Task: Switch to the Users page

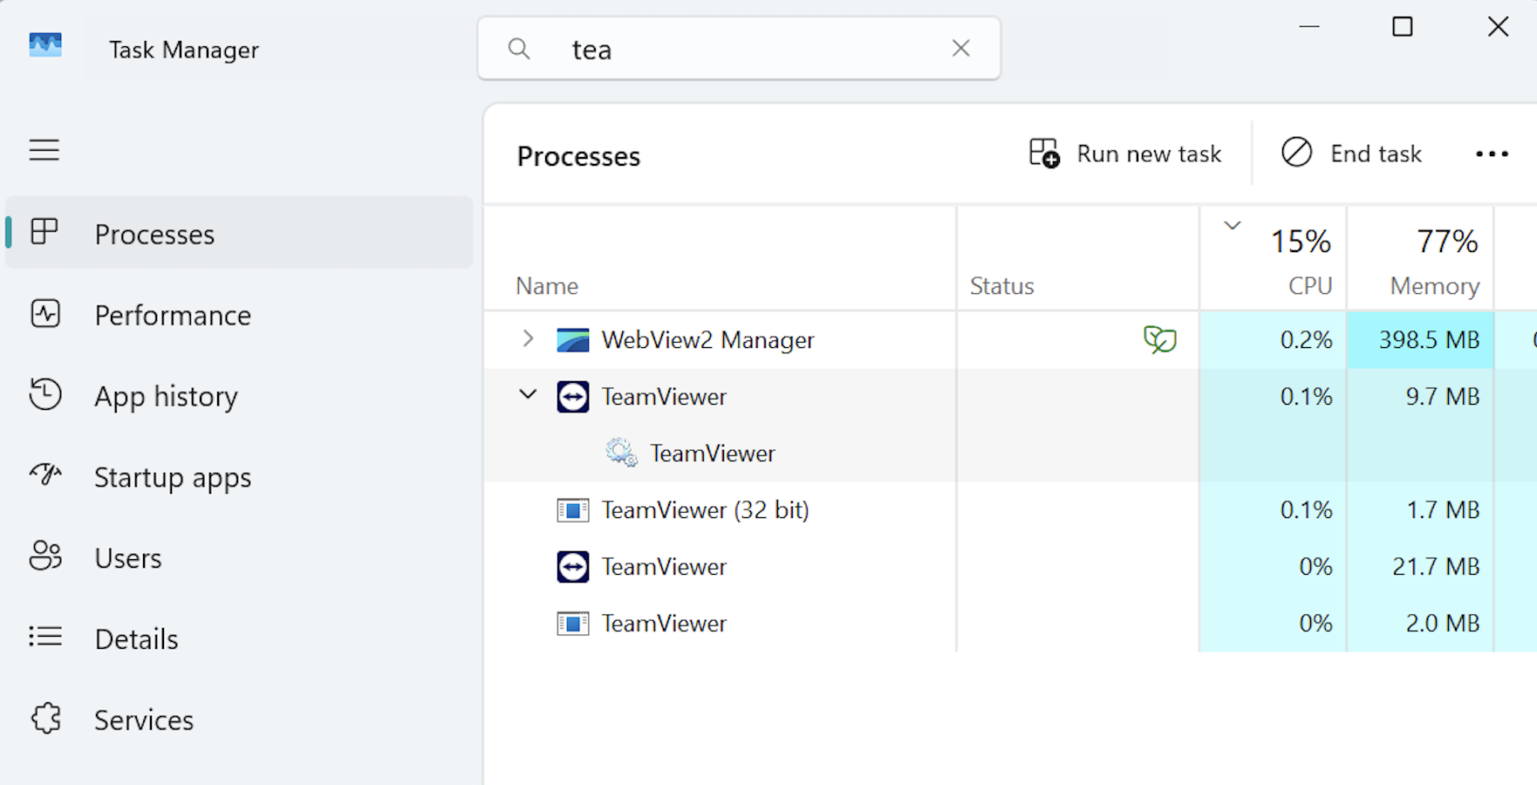Action: tap(239, 557)
